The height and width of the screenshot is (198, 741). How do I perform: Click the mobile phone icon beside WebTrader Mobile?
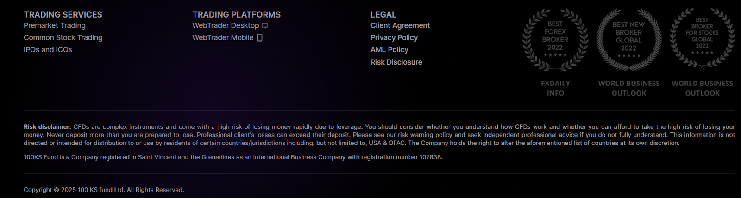coord(260,38)
